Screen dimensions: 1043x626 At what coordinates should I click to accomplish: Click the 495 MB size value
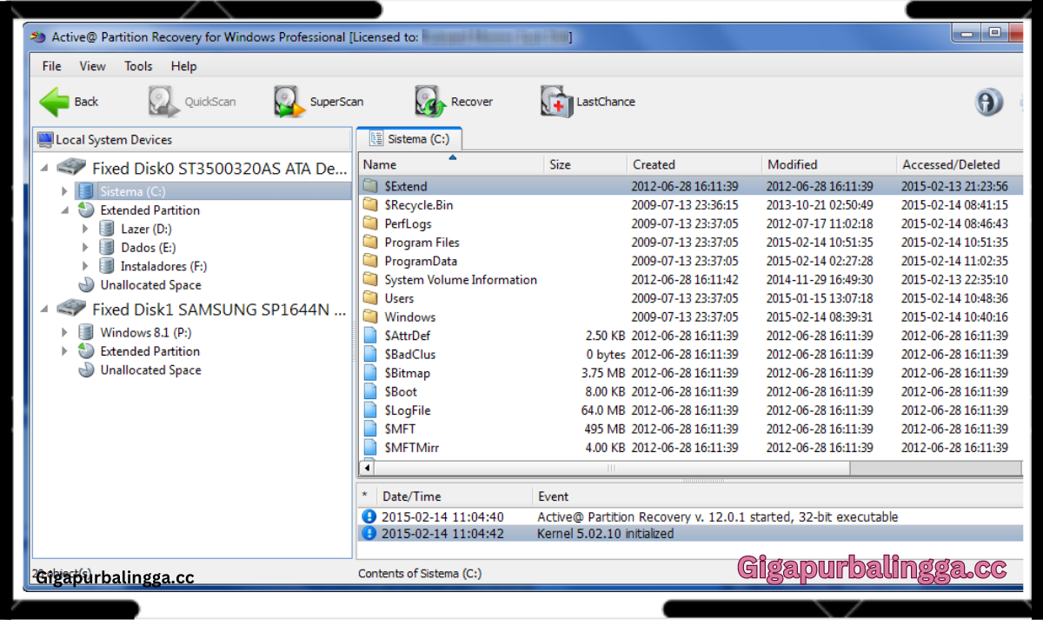[x=604, y=430]
